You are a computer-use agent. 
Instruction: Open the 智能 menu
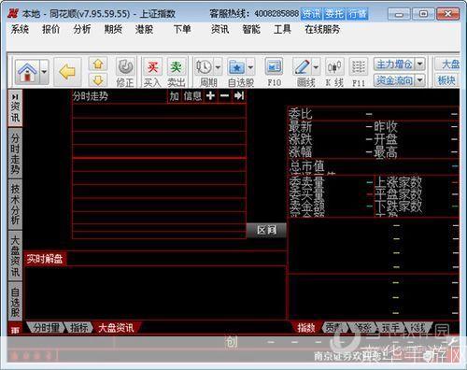pos(251,29)
